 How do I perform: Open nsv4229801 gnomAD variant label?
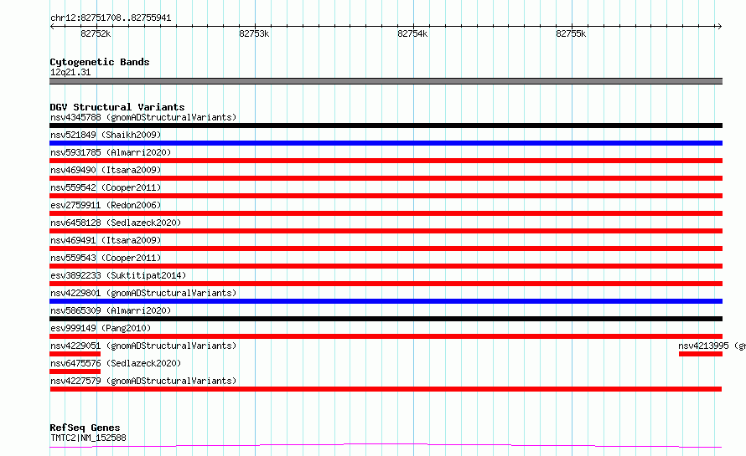pos(143,293)
